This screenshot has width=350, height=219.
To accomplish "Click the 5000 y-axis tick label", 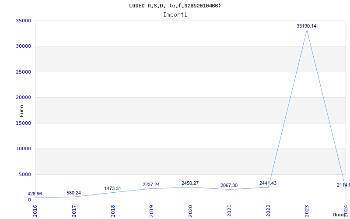I will click(x=24, y=174).
